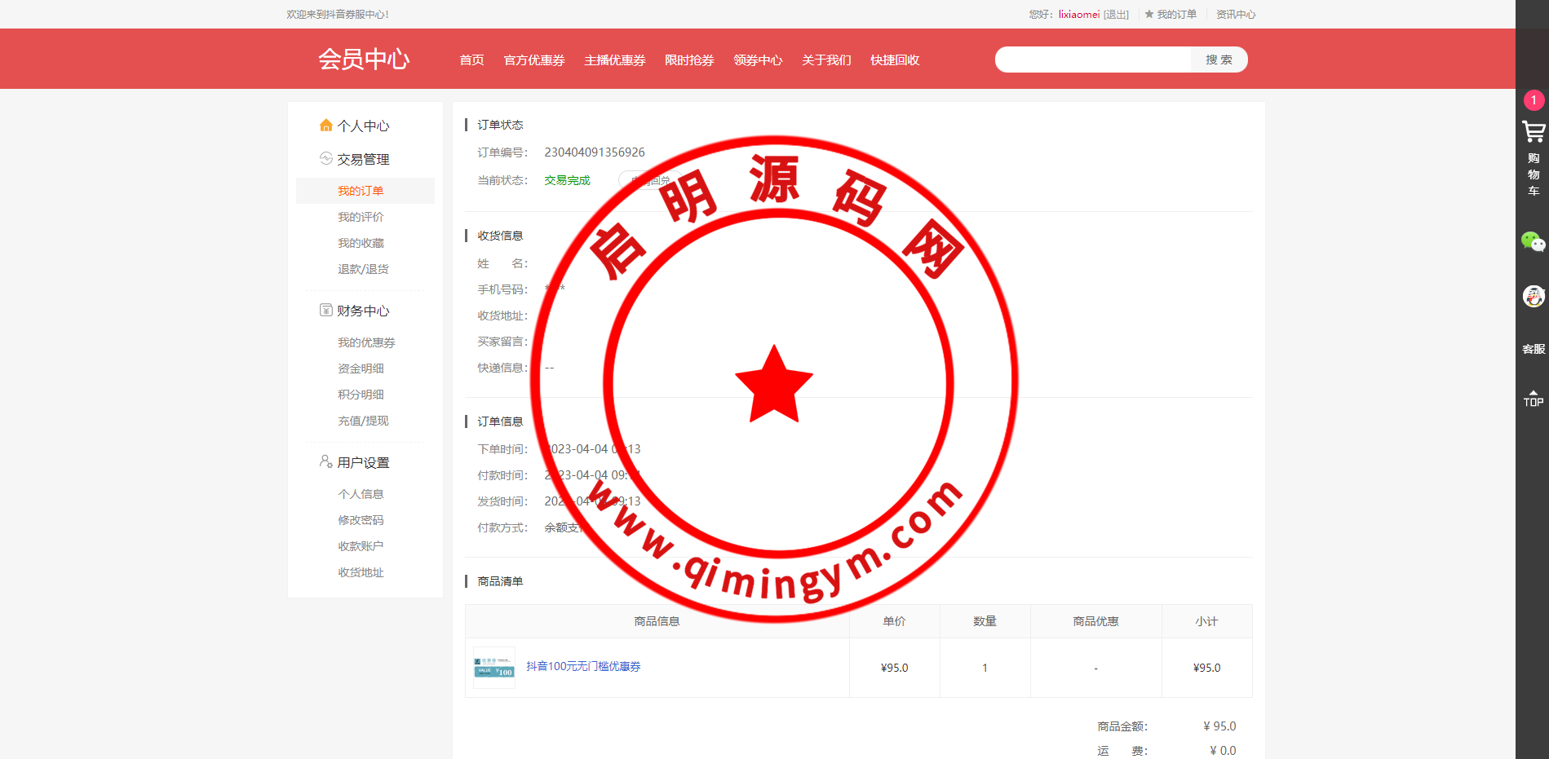Click the 财务中心 section icon
This screenshot has height=759, width=1549.
pos(326,311)
